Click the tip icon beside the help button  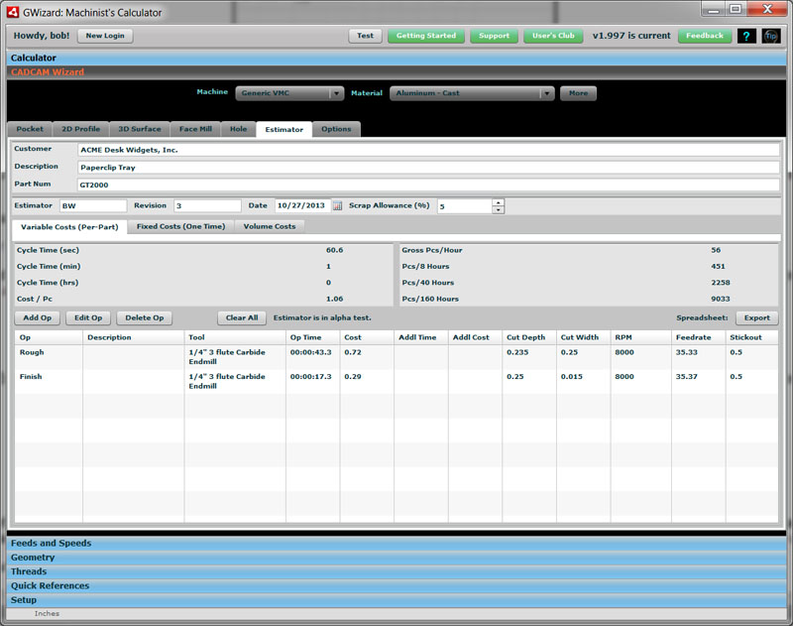point(770,35)
